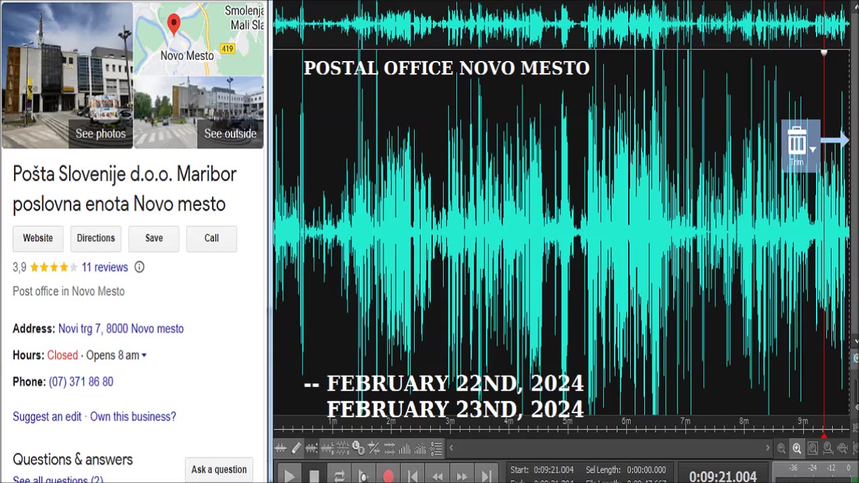This screenshot has height=483, width=859.
Task: Click the Novo Mesto map thumbnail
Action: click(199, 38)
